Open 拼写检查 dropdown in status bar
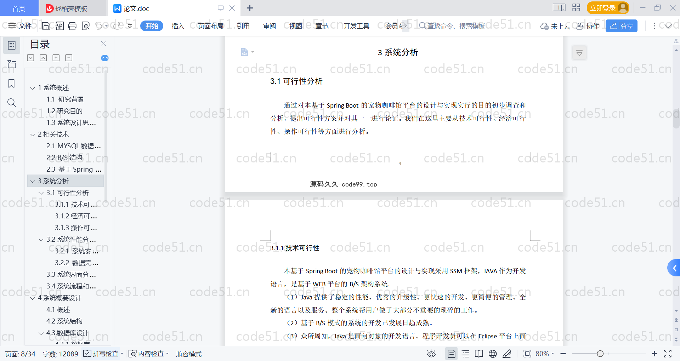Viewport: 680px width, 361px height. [122, 354]
